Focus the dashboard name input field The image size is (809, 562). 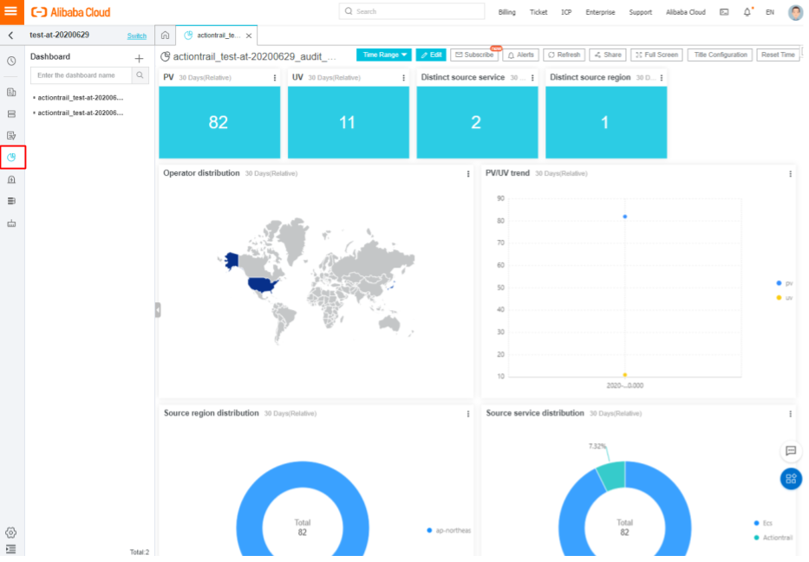[81, 75]
